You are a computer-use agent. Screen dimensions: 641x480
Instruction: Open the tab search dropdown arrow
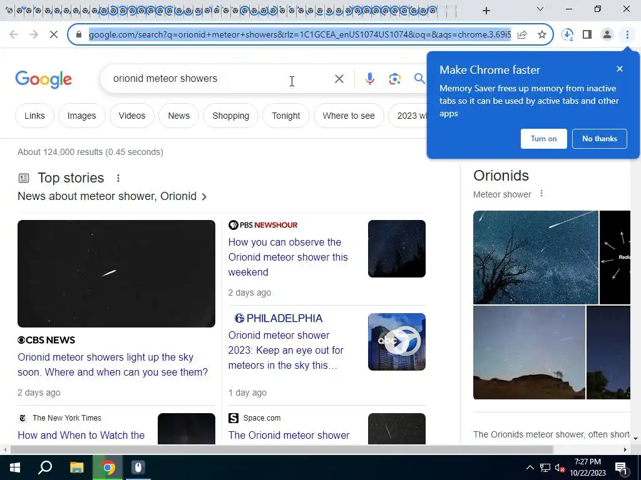click(x=540, y=9)
